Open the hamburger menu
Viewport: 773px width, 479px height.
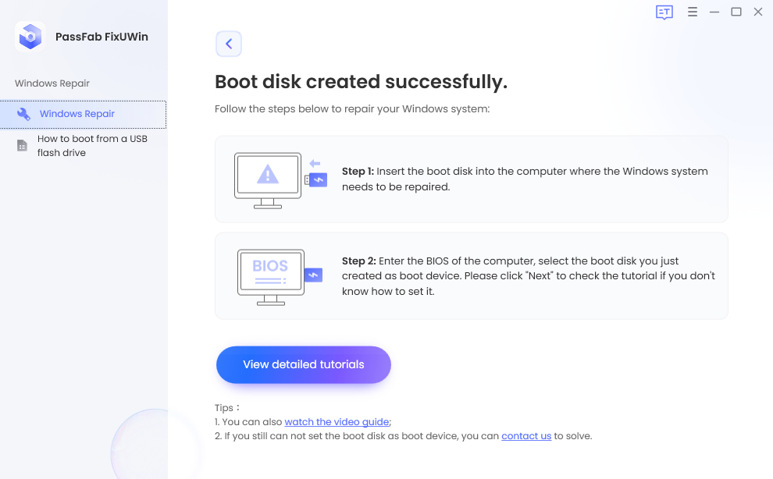click(692, 12)
